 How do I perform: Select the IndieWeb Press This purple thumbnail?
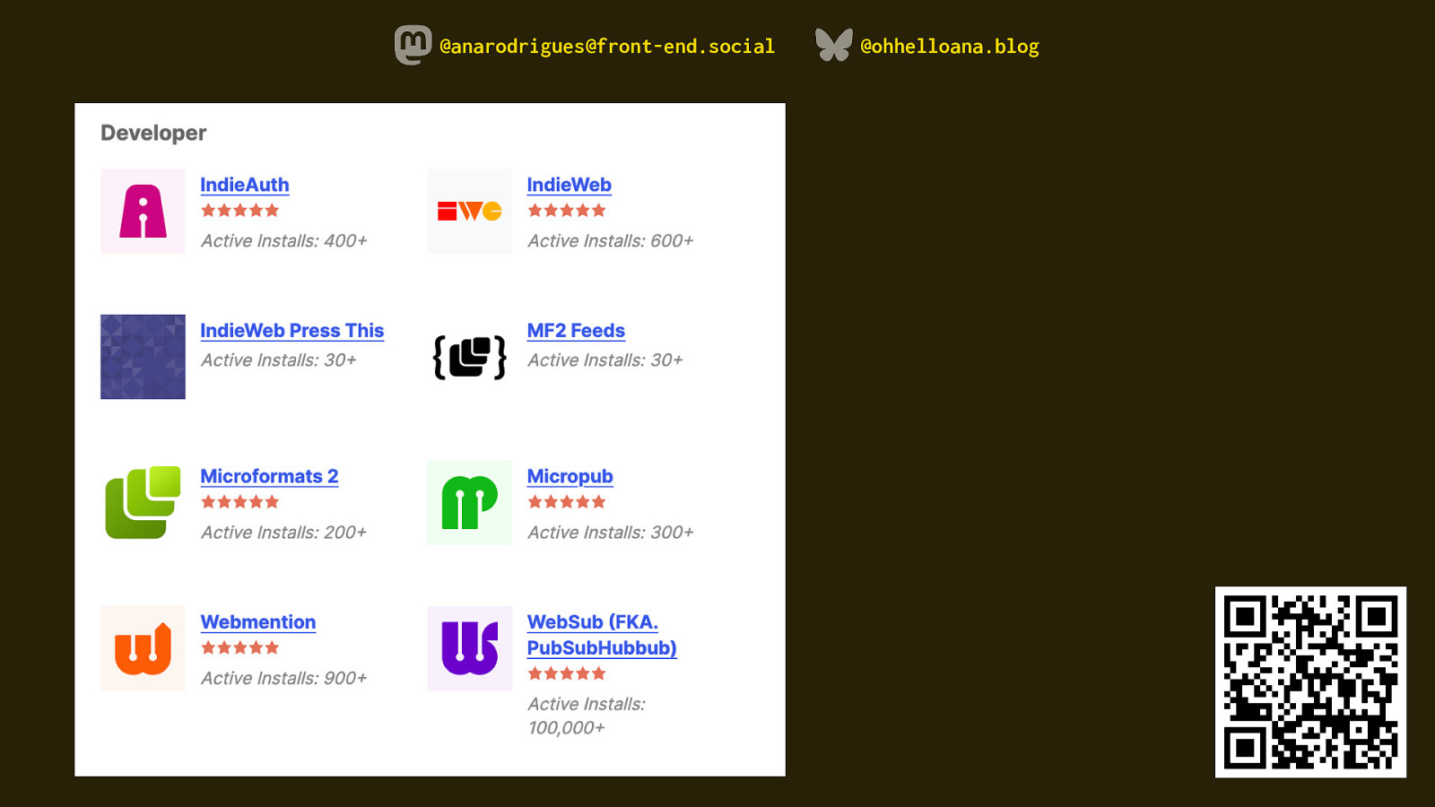click(x=143, y=357)
